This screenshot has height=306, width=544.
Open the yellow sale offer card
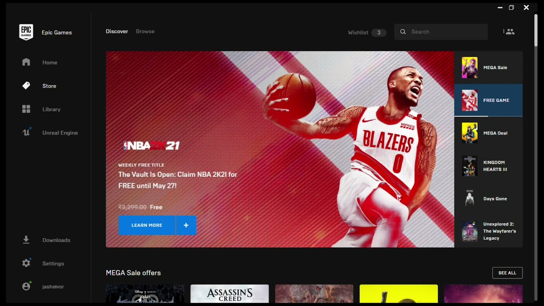[399, 294]
